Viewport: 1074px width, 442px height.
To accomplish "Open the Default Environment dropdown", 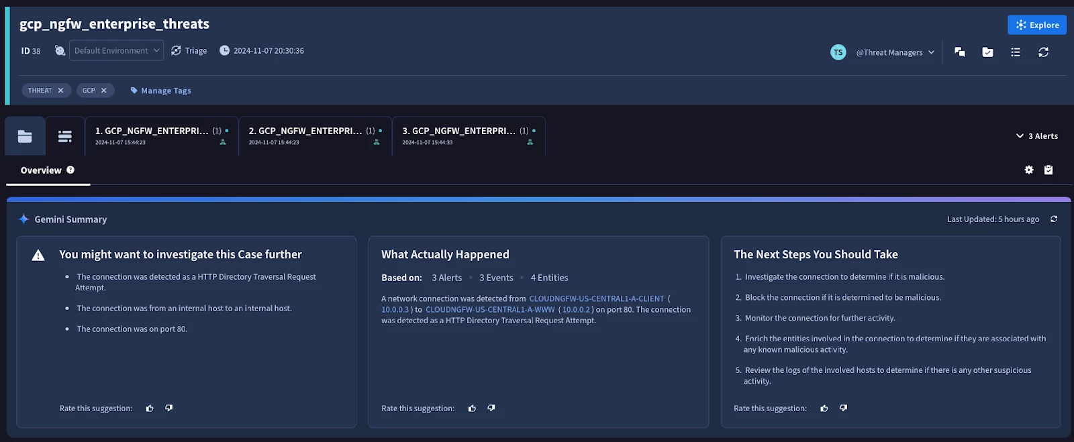I will point(116,50).
